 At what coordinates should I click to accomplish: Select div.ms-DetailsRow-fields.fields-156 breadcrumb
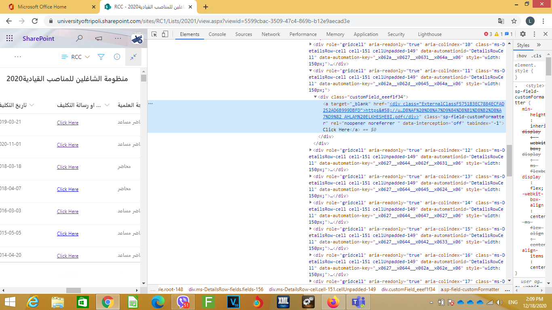[226, 289]
